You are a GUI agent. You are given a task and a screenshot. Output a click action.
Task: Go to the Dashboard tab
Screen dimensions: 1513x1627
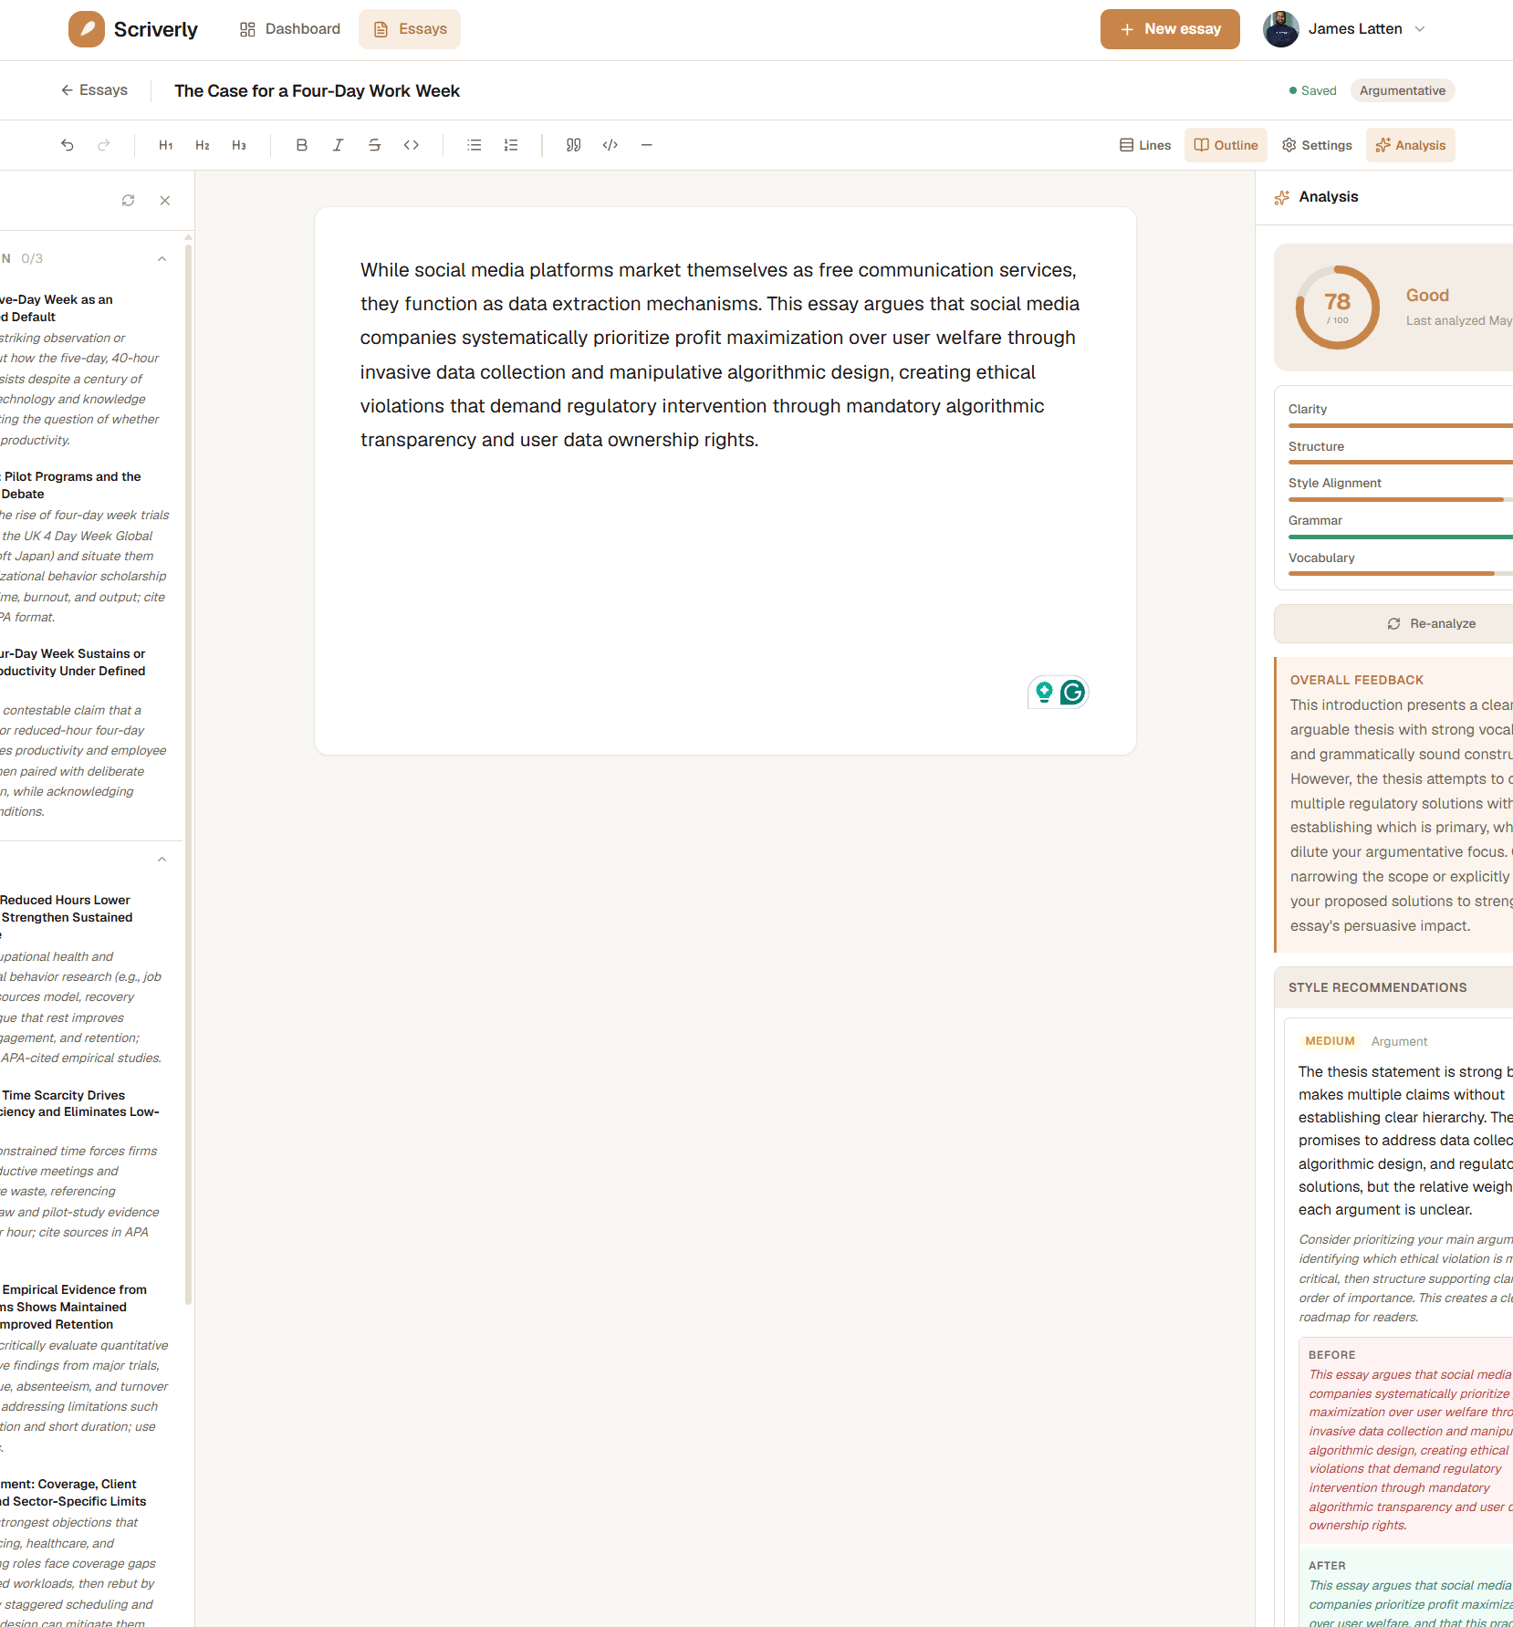click(290, 29)
